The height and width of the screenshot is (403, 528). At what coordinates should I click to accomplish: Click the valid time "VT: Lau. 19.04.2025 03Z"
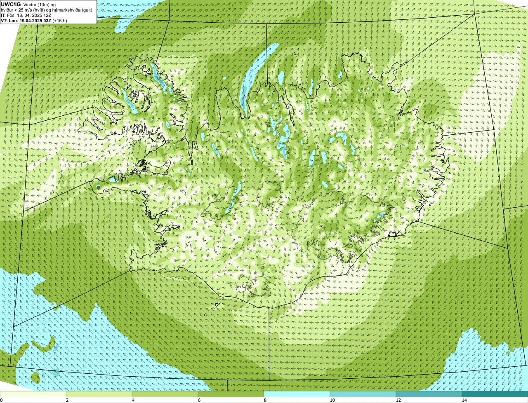click(26, 20)
